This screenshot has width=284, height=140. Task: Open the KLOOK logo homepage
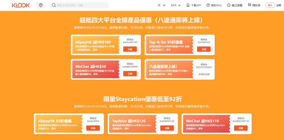tap(21, 5)
